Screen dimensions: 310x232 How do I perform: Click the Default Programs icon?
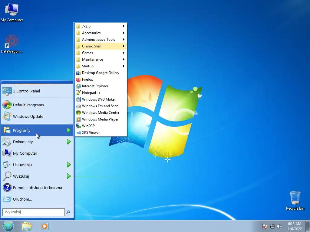pos(7,105)
